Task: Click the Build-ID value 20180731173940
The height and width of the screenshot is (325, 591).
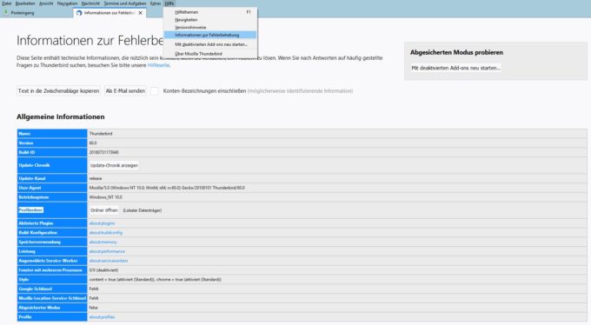Action: coord(104,152)
